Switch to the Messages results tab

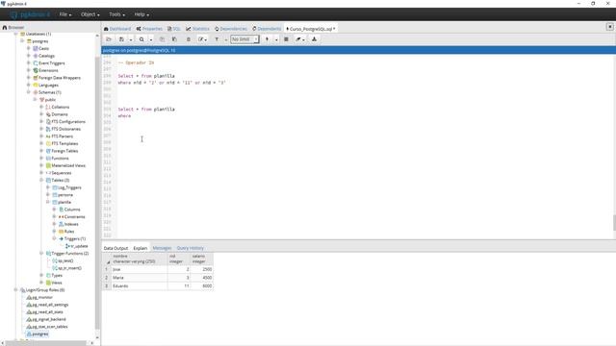tap(162, 248)
